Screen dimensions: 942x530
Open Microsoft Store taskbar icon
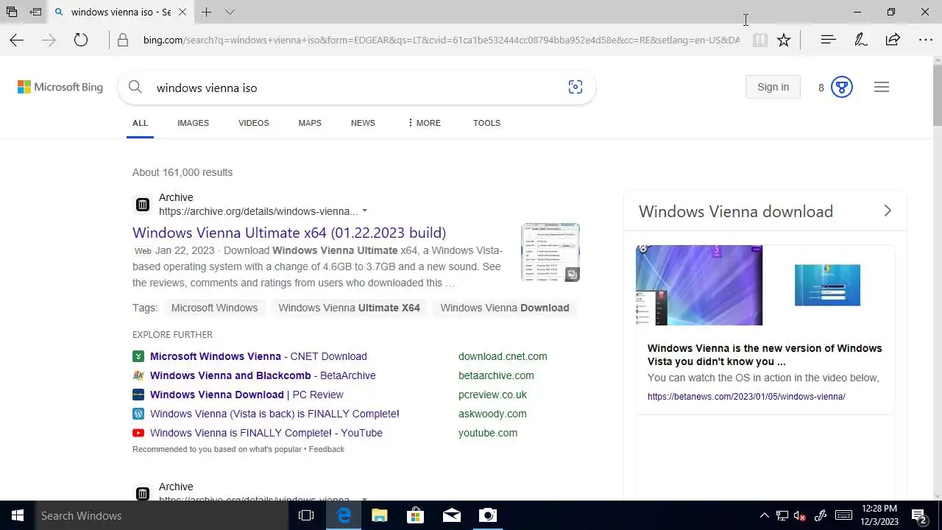coord(416,516)
